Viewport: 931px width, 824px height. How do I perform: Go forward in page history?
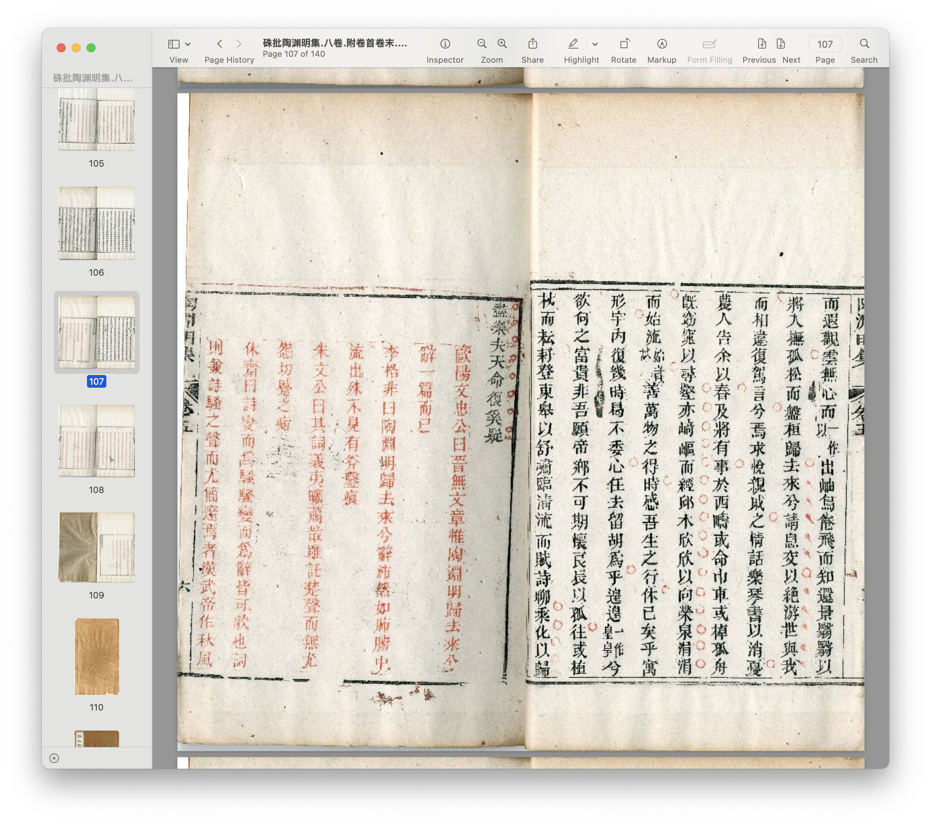239,44
